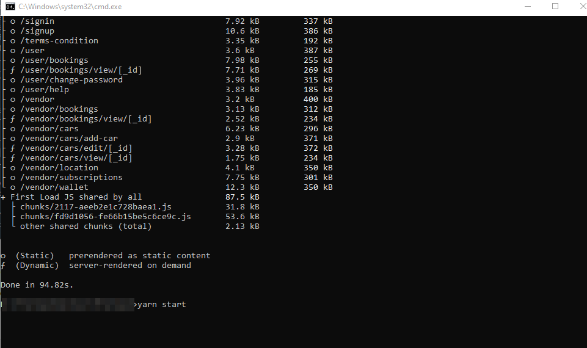
Task: Maximize the cmd.exe window
Action: coord(555,6)
